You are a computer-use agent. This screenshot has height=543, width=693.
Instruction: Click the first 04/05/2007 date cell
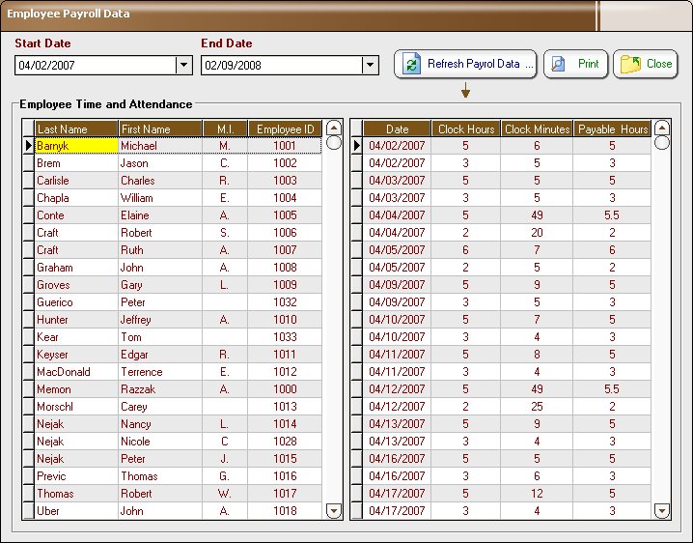[x=397, y=250]
